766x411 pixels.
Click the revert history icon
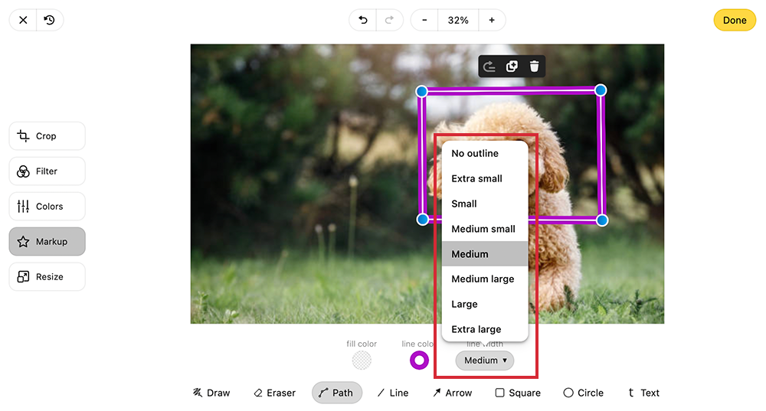(x=50, y=21)
